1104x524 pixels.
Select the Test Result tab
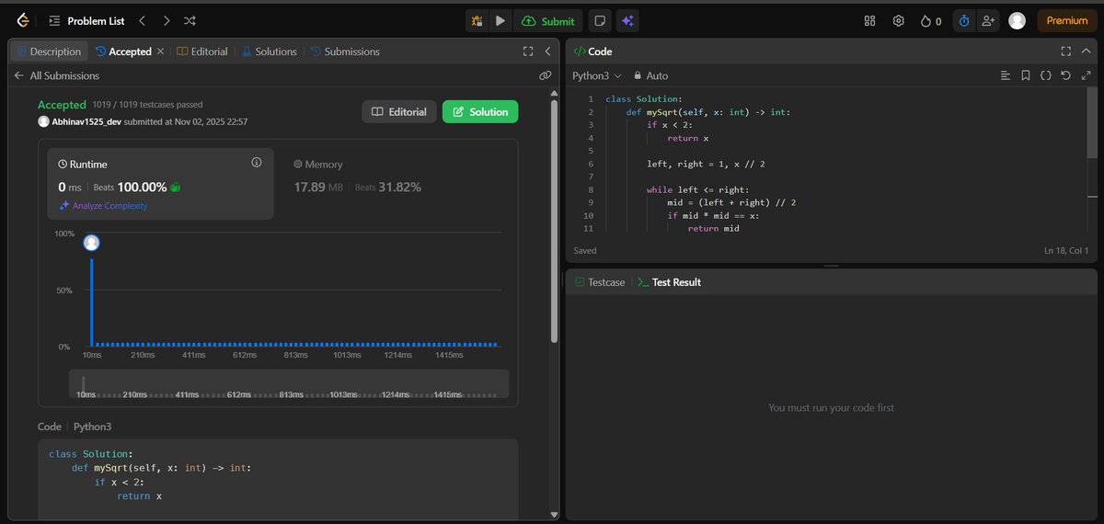point(669,282)
